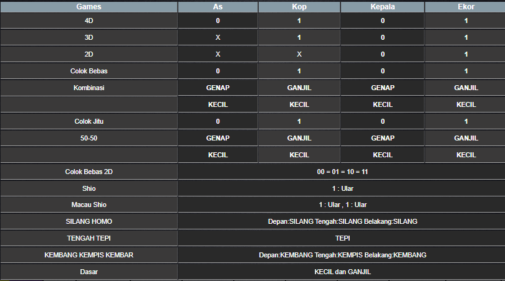Click the Kepala value in 4D row
Image resolution: width=505 pixels, height=281 pixels.
(383, 21)
